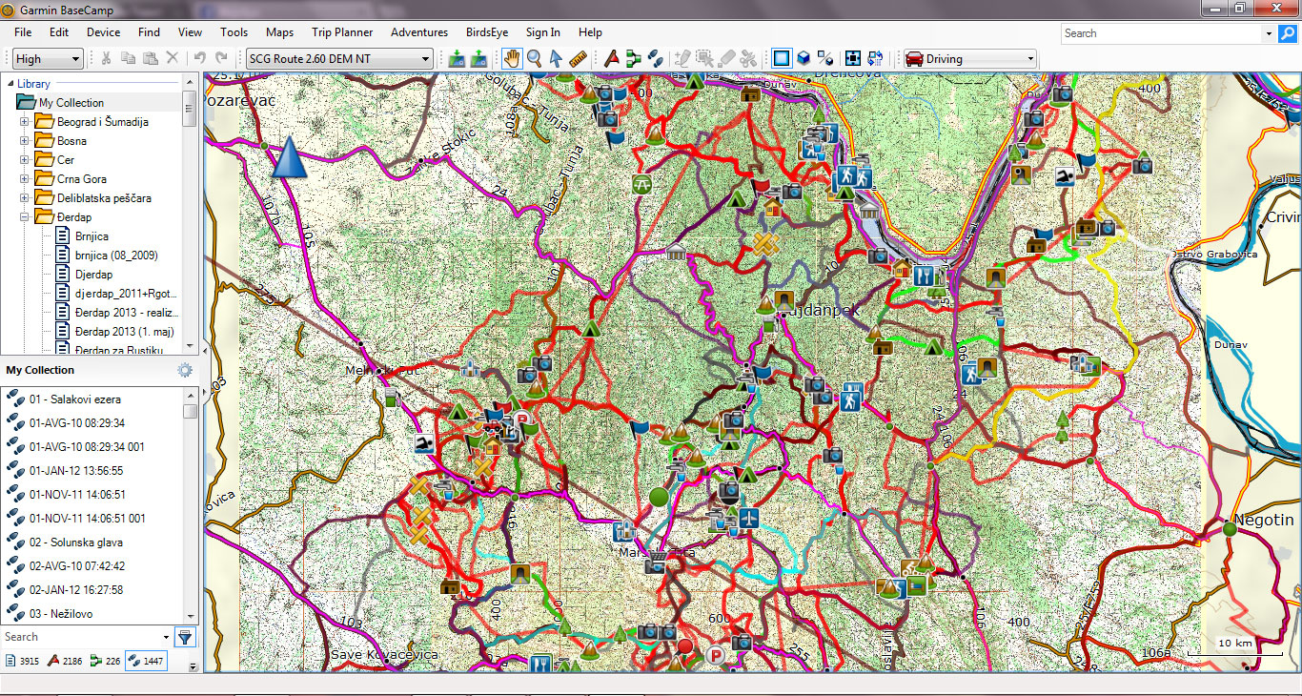Click the Redo arrow icon
This screenshot has height=696, width=1302.
coord(221,59)
